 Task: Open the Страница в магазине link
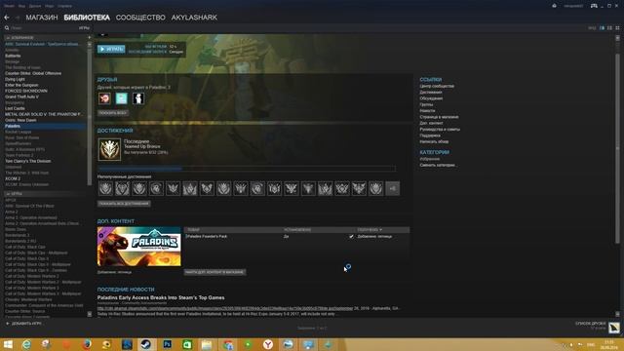(439, 117)
